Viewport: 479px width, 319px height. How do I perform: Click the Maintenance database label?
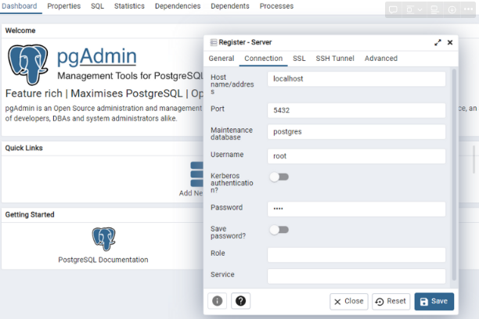coord(232,134)
